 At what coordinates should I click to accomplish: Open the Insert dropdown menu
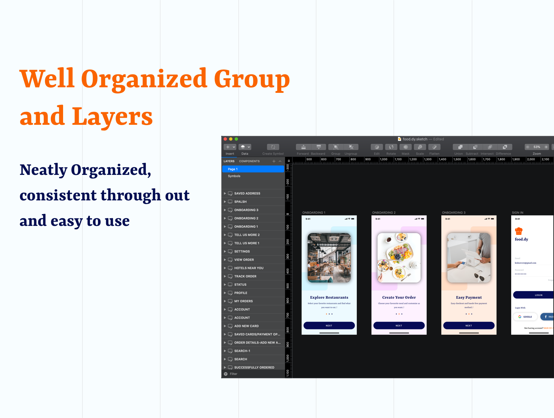230,147
